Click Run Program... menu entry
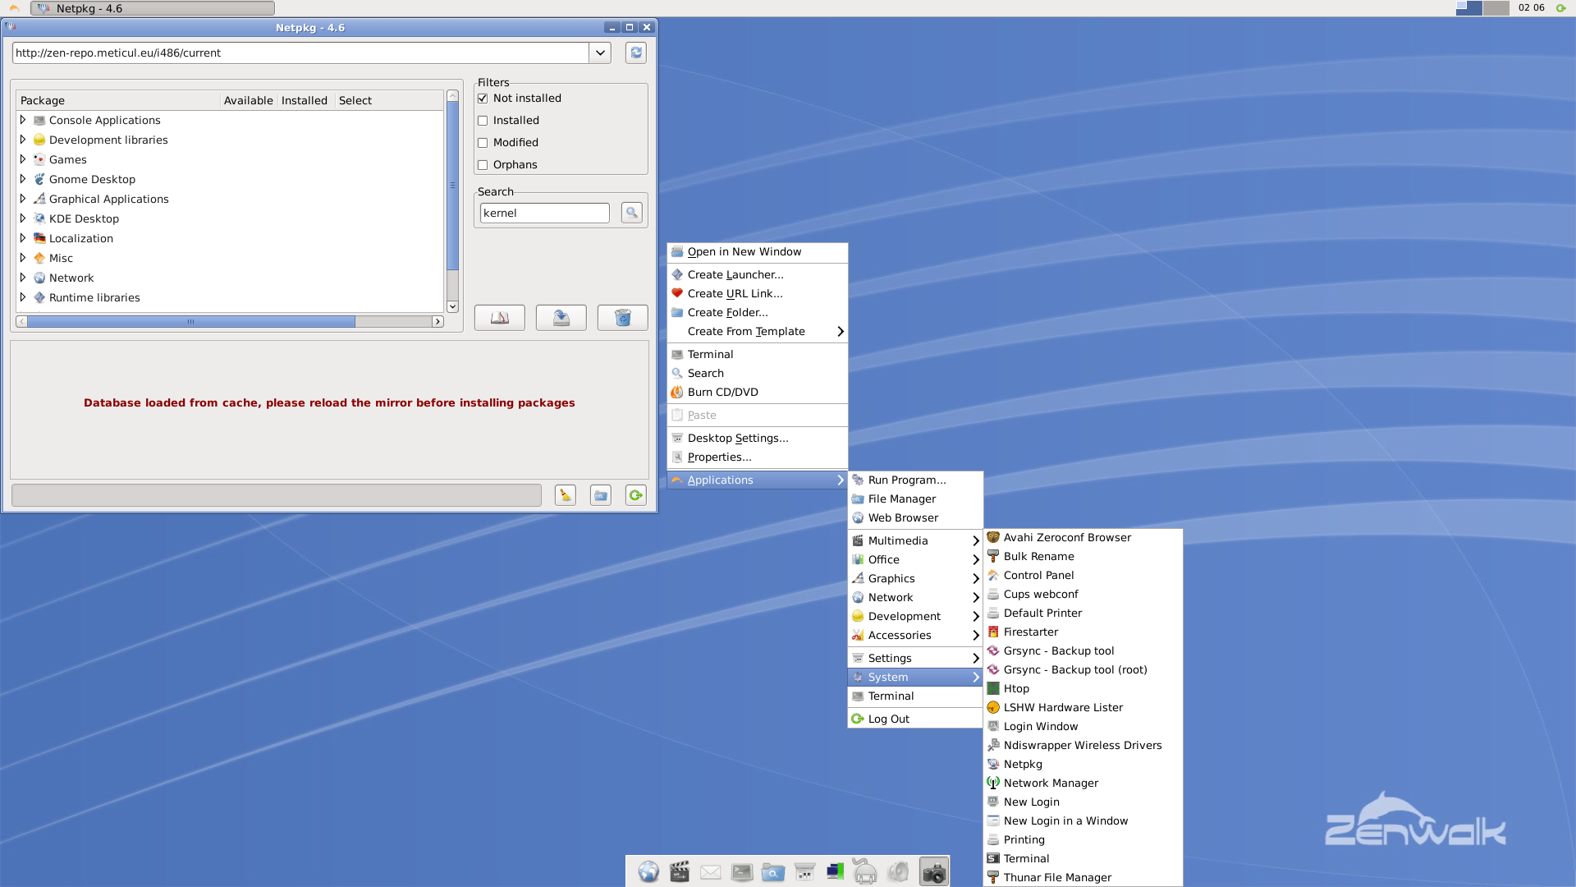This screenshot has height=887, width=1576. click(x=915, y=480)
